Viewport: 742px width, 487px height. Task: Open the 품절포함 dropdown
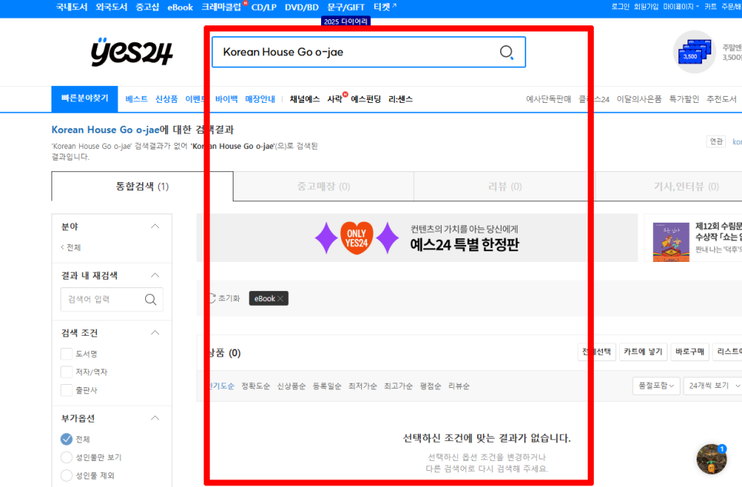(656, 386)
